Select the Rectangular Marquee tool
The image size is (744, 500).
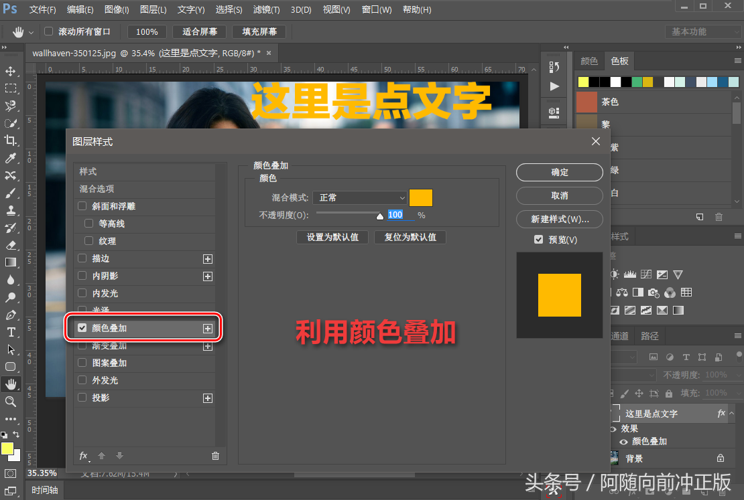click(x=11, y=88)
